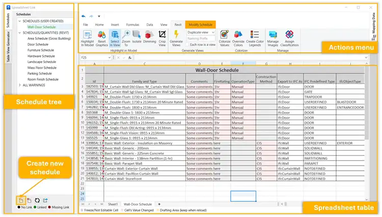
Task: Click the formula bar cancel X icon
Action: pos(118,58)
